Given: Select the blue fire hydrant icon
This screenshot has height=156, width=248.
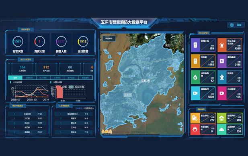Looking at the screenshot, I should (x=222, y=77).
